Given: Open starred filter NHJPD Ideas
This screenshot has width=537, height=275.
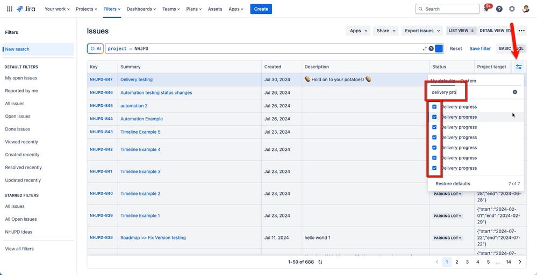Looking at the screenshot, I should [x=18, y=232].
